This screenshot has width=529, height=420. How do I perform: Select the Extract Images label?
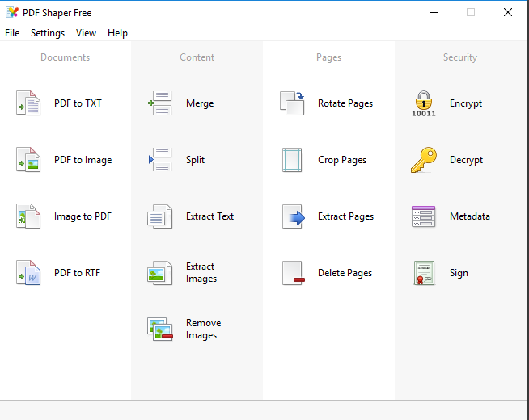click(x=201, y=273)
